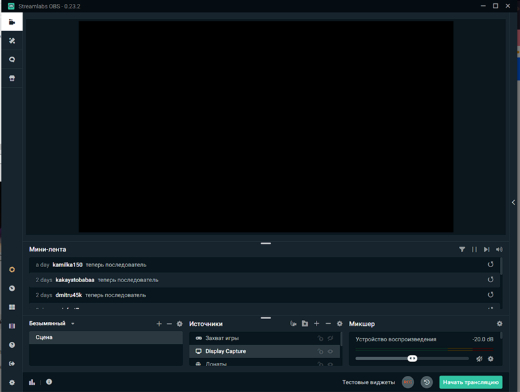Replay the kakayatobabaa follower alert
The image size is (520, 392).
click(x=491, y=280)
